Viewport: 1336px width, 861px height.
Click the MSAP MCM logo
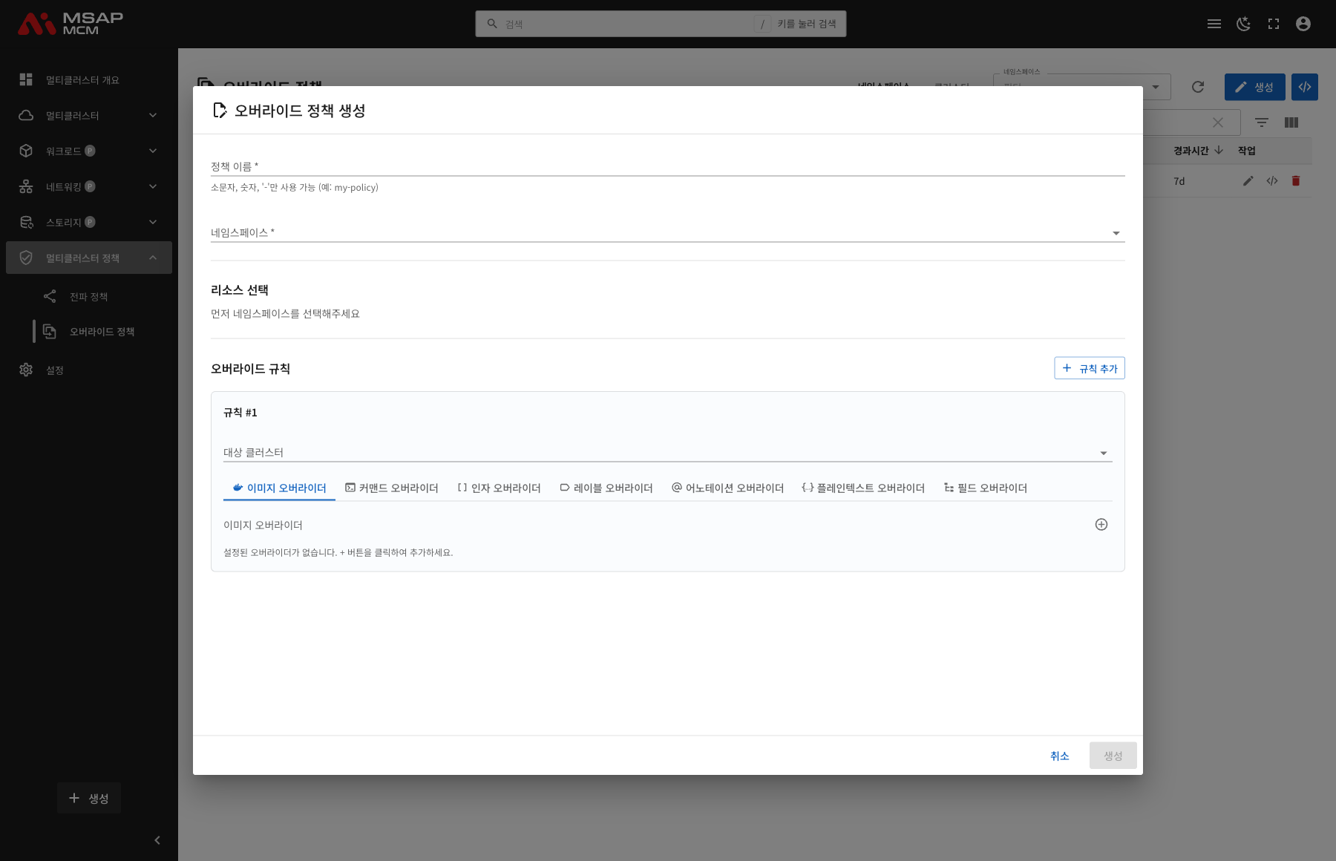tap(71, 24)
